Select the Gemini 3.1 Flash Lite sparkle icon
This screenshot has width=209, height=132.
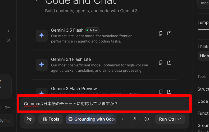tap(42, 65)
